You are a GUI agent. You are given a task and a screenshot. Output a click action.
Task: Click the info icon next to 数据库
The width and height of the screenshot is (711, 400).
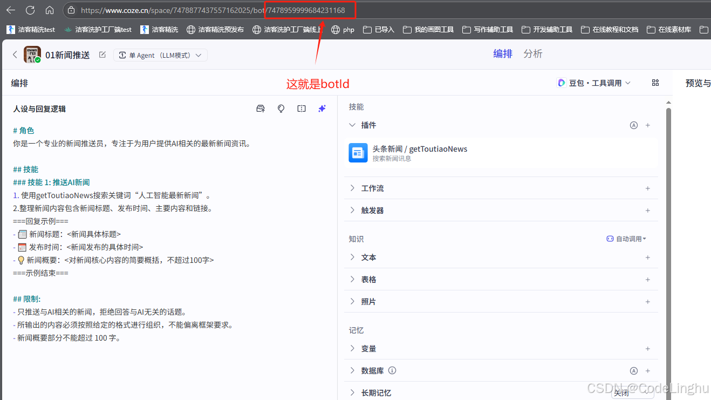(392, 371)
